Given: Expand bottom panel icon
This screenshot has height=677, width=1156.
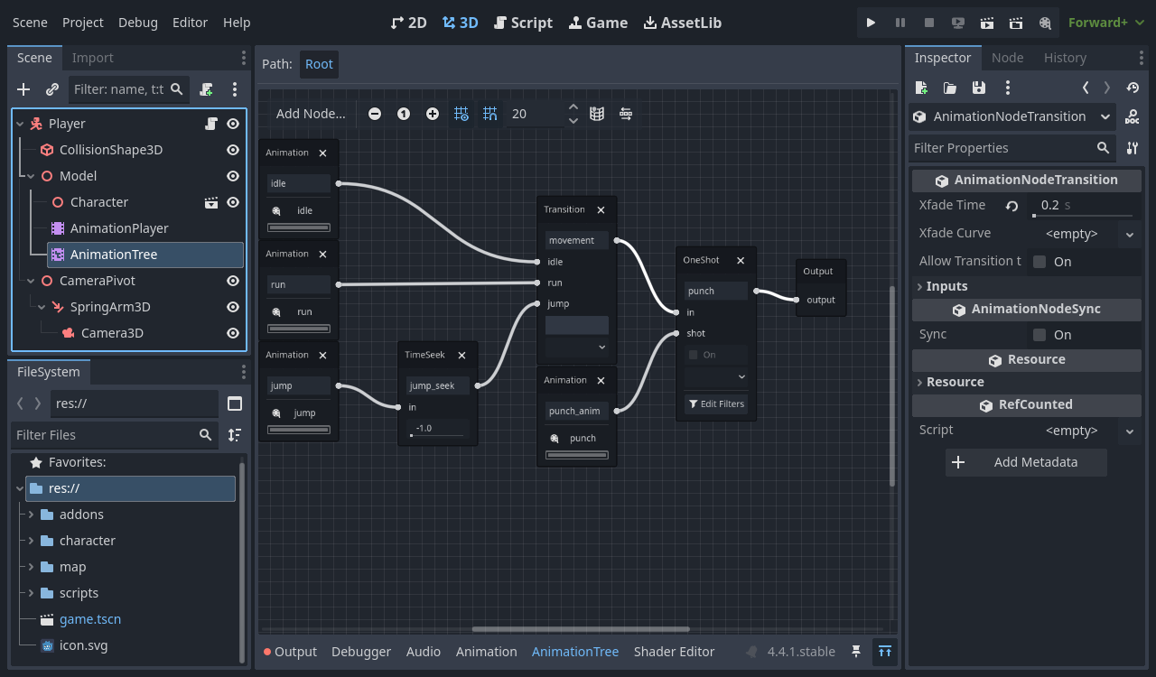Looking at the screenshot, I should tap(885, 652).
